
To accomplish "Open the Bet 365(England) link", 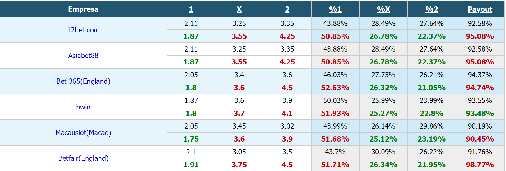I will (x=83, y=81).
